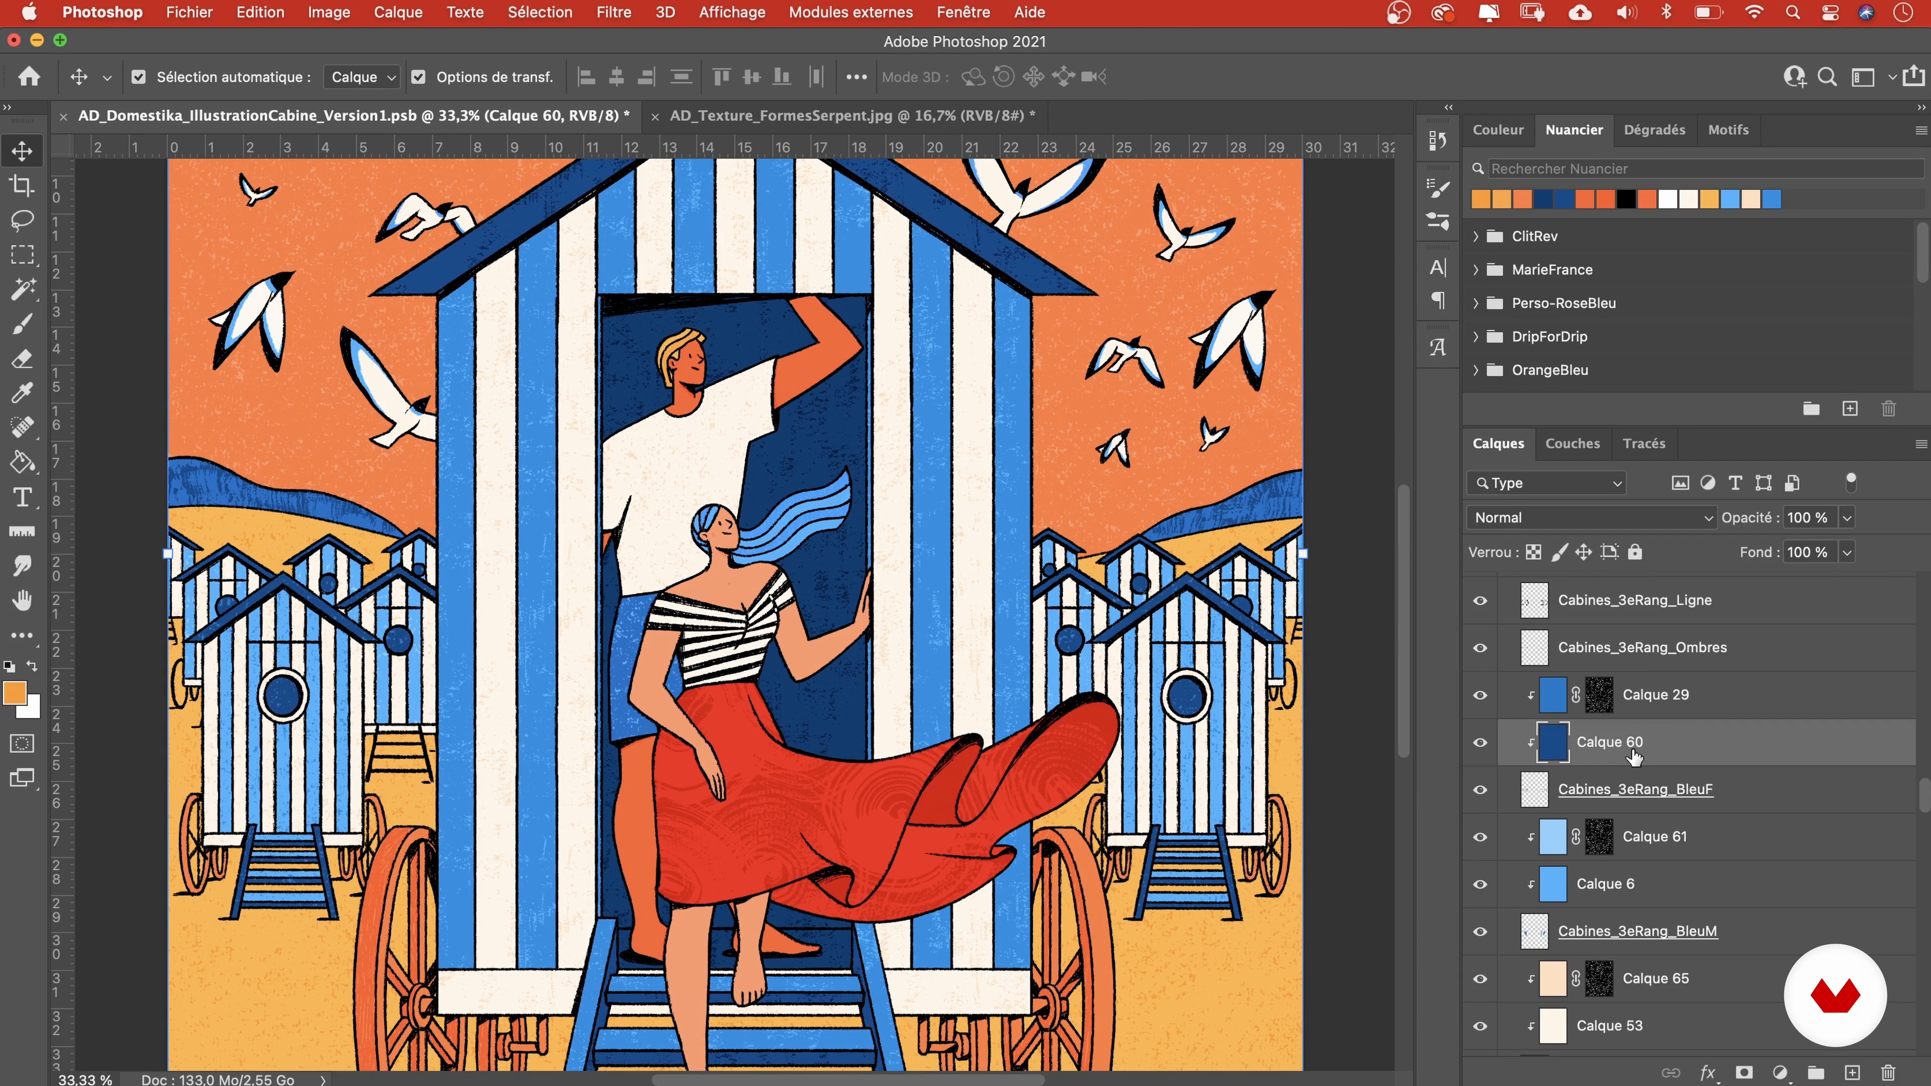This screenshot has width=1931, height=1086.
Task: Create a new layer
Action: pyautogui.click(x=1852, y=1072)
